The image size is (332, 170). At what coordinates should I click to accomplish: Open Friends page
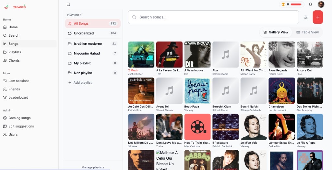click(29, 89)
